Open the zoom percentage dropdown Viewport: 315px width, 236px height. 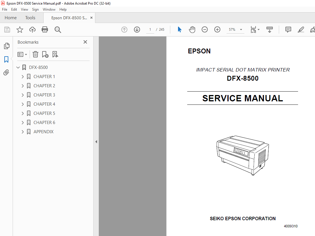(x=241, y=30)
